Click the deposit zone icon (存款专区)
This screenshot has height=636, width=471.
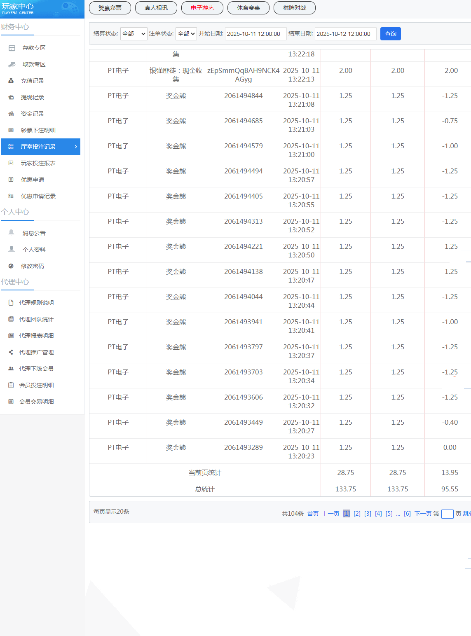(12, 48)
